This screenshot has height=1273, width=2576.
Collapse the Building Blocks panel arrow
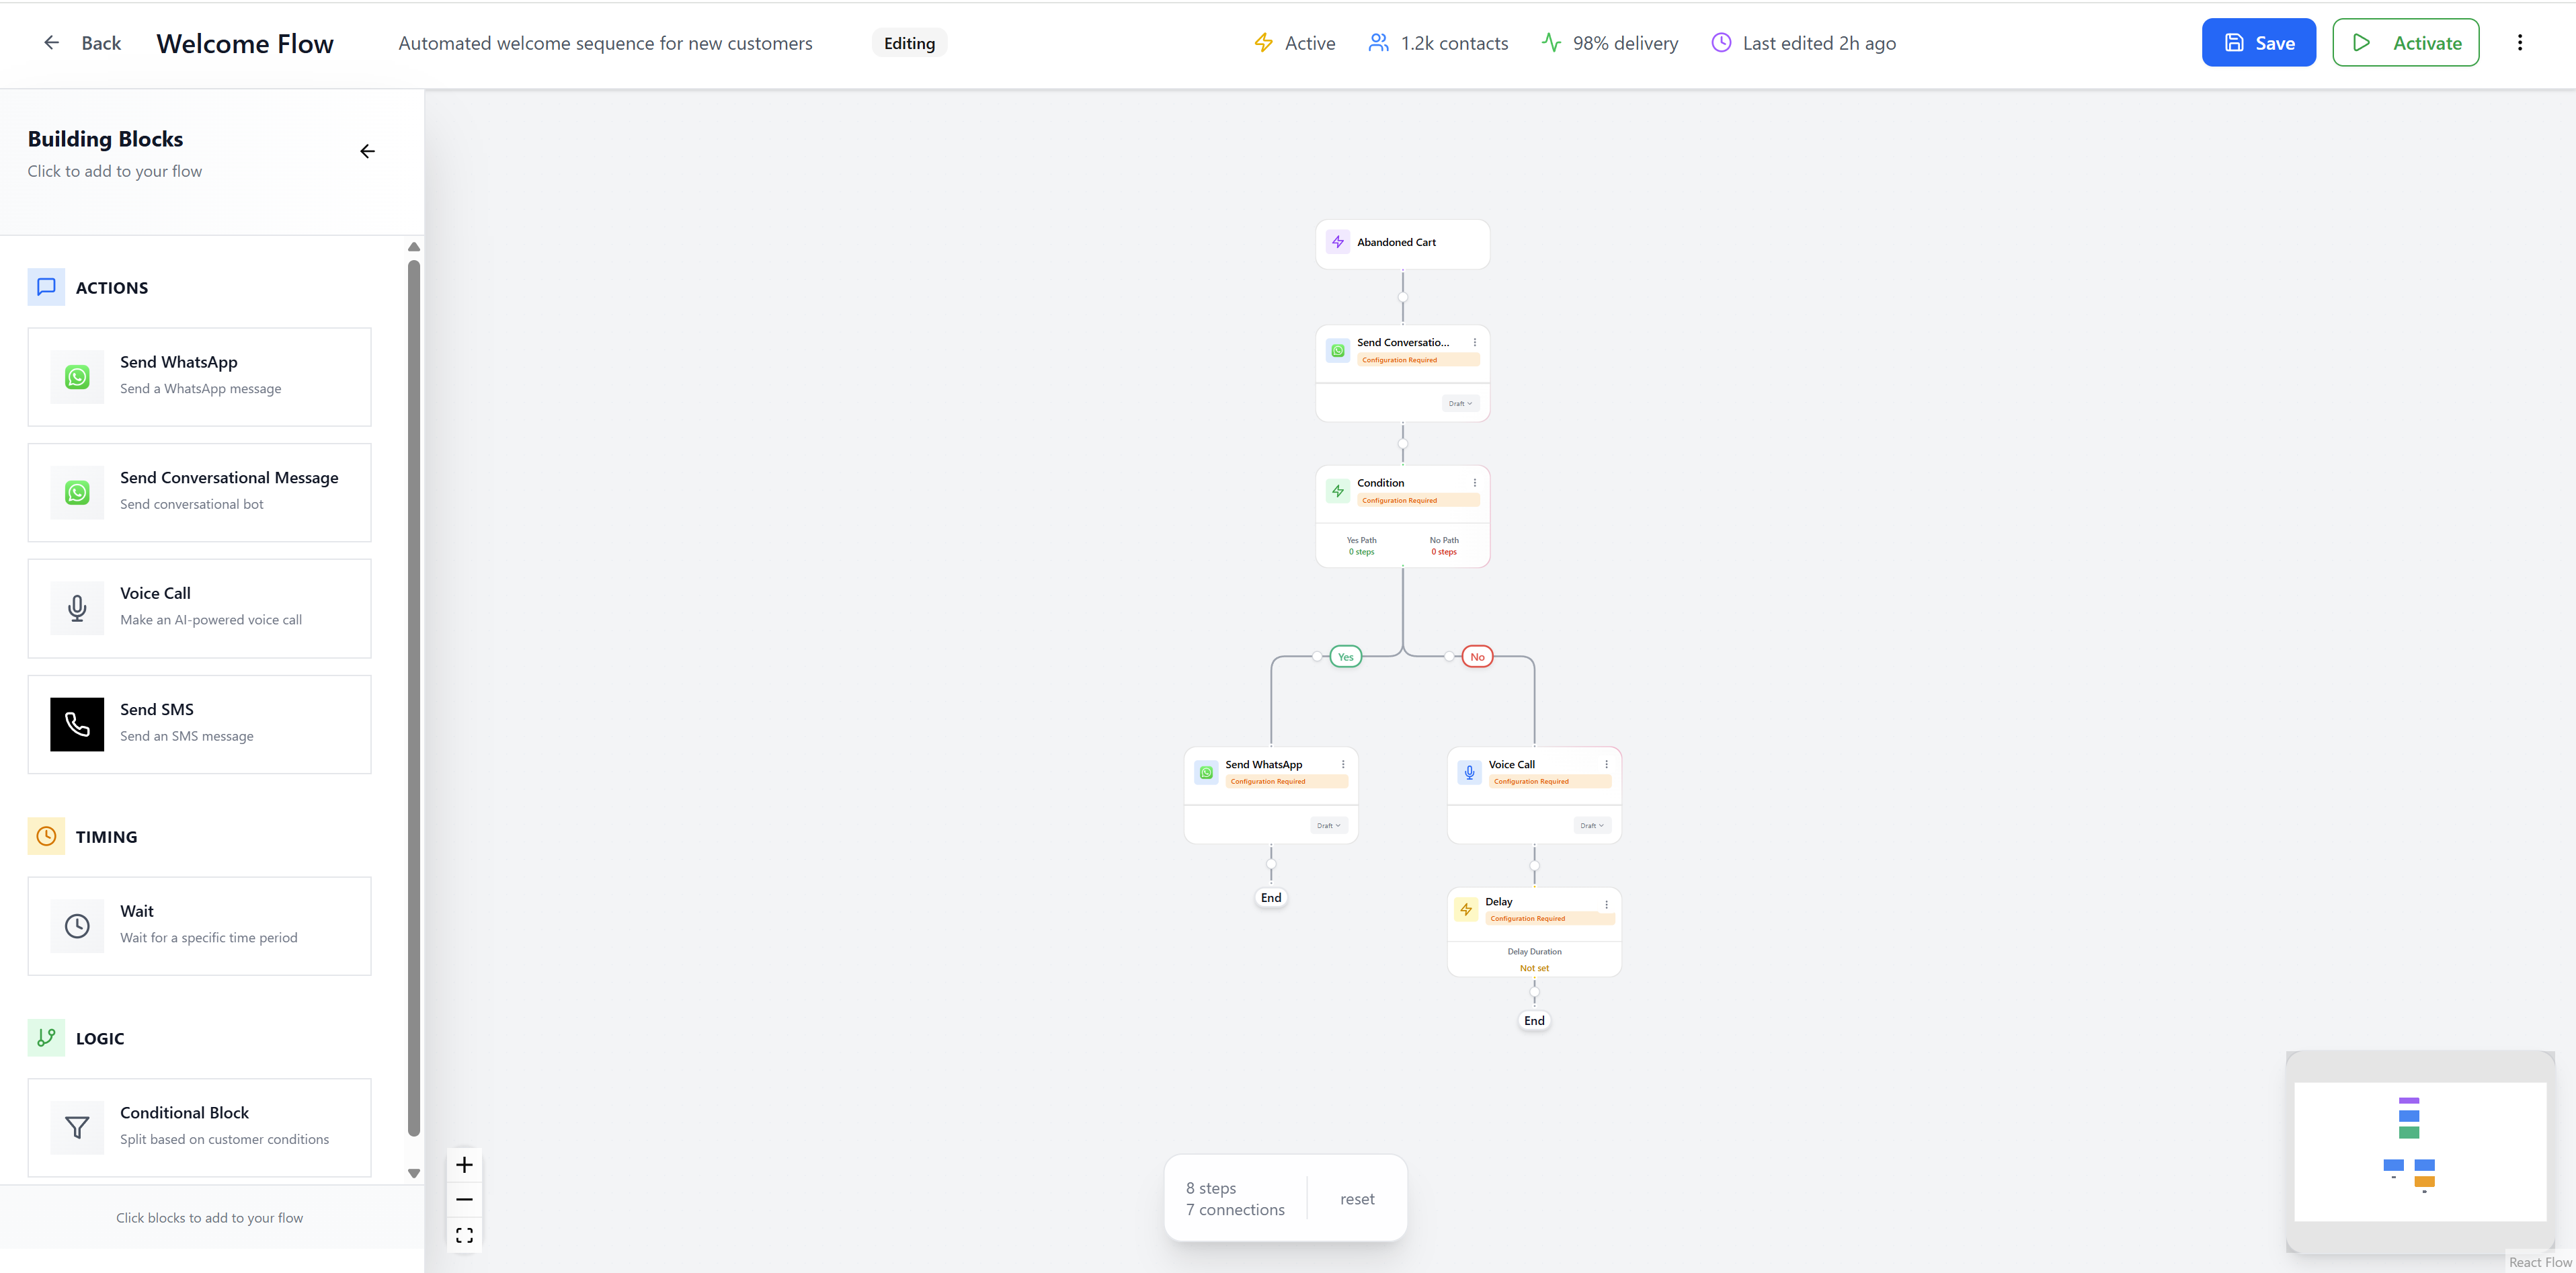coord(367,151)
